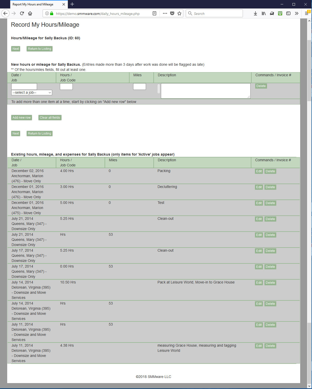Screen dimensions: 312x389
Task: Close the Report My Hours and Mileage tab
Action: point(64,4)
